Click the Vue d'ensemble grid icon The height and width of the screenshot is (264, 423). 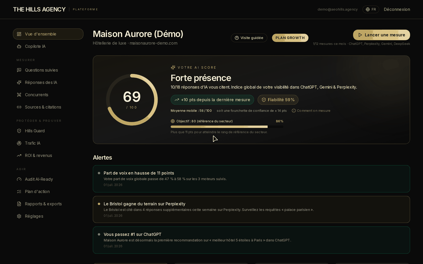tap(19, 34)
